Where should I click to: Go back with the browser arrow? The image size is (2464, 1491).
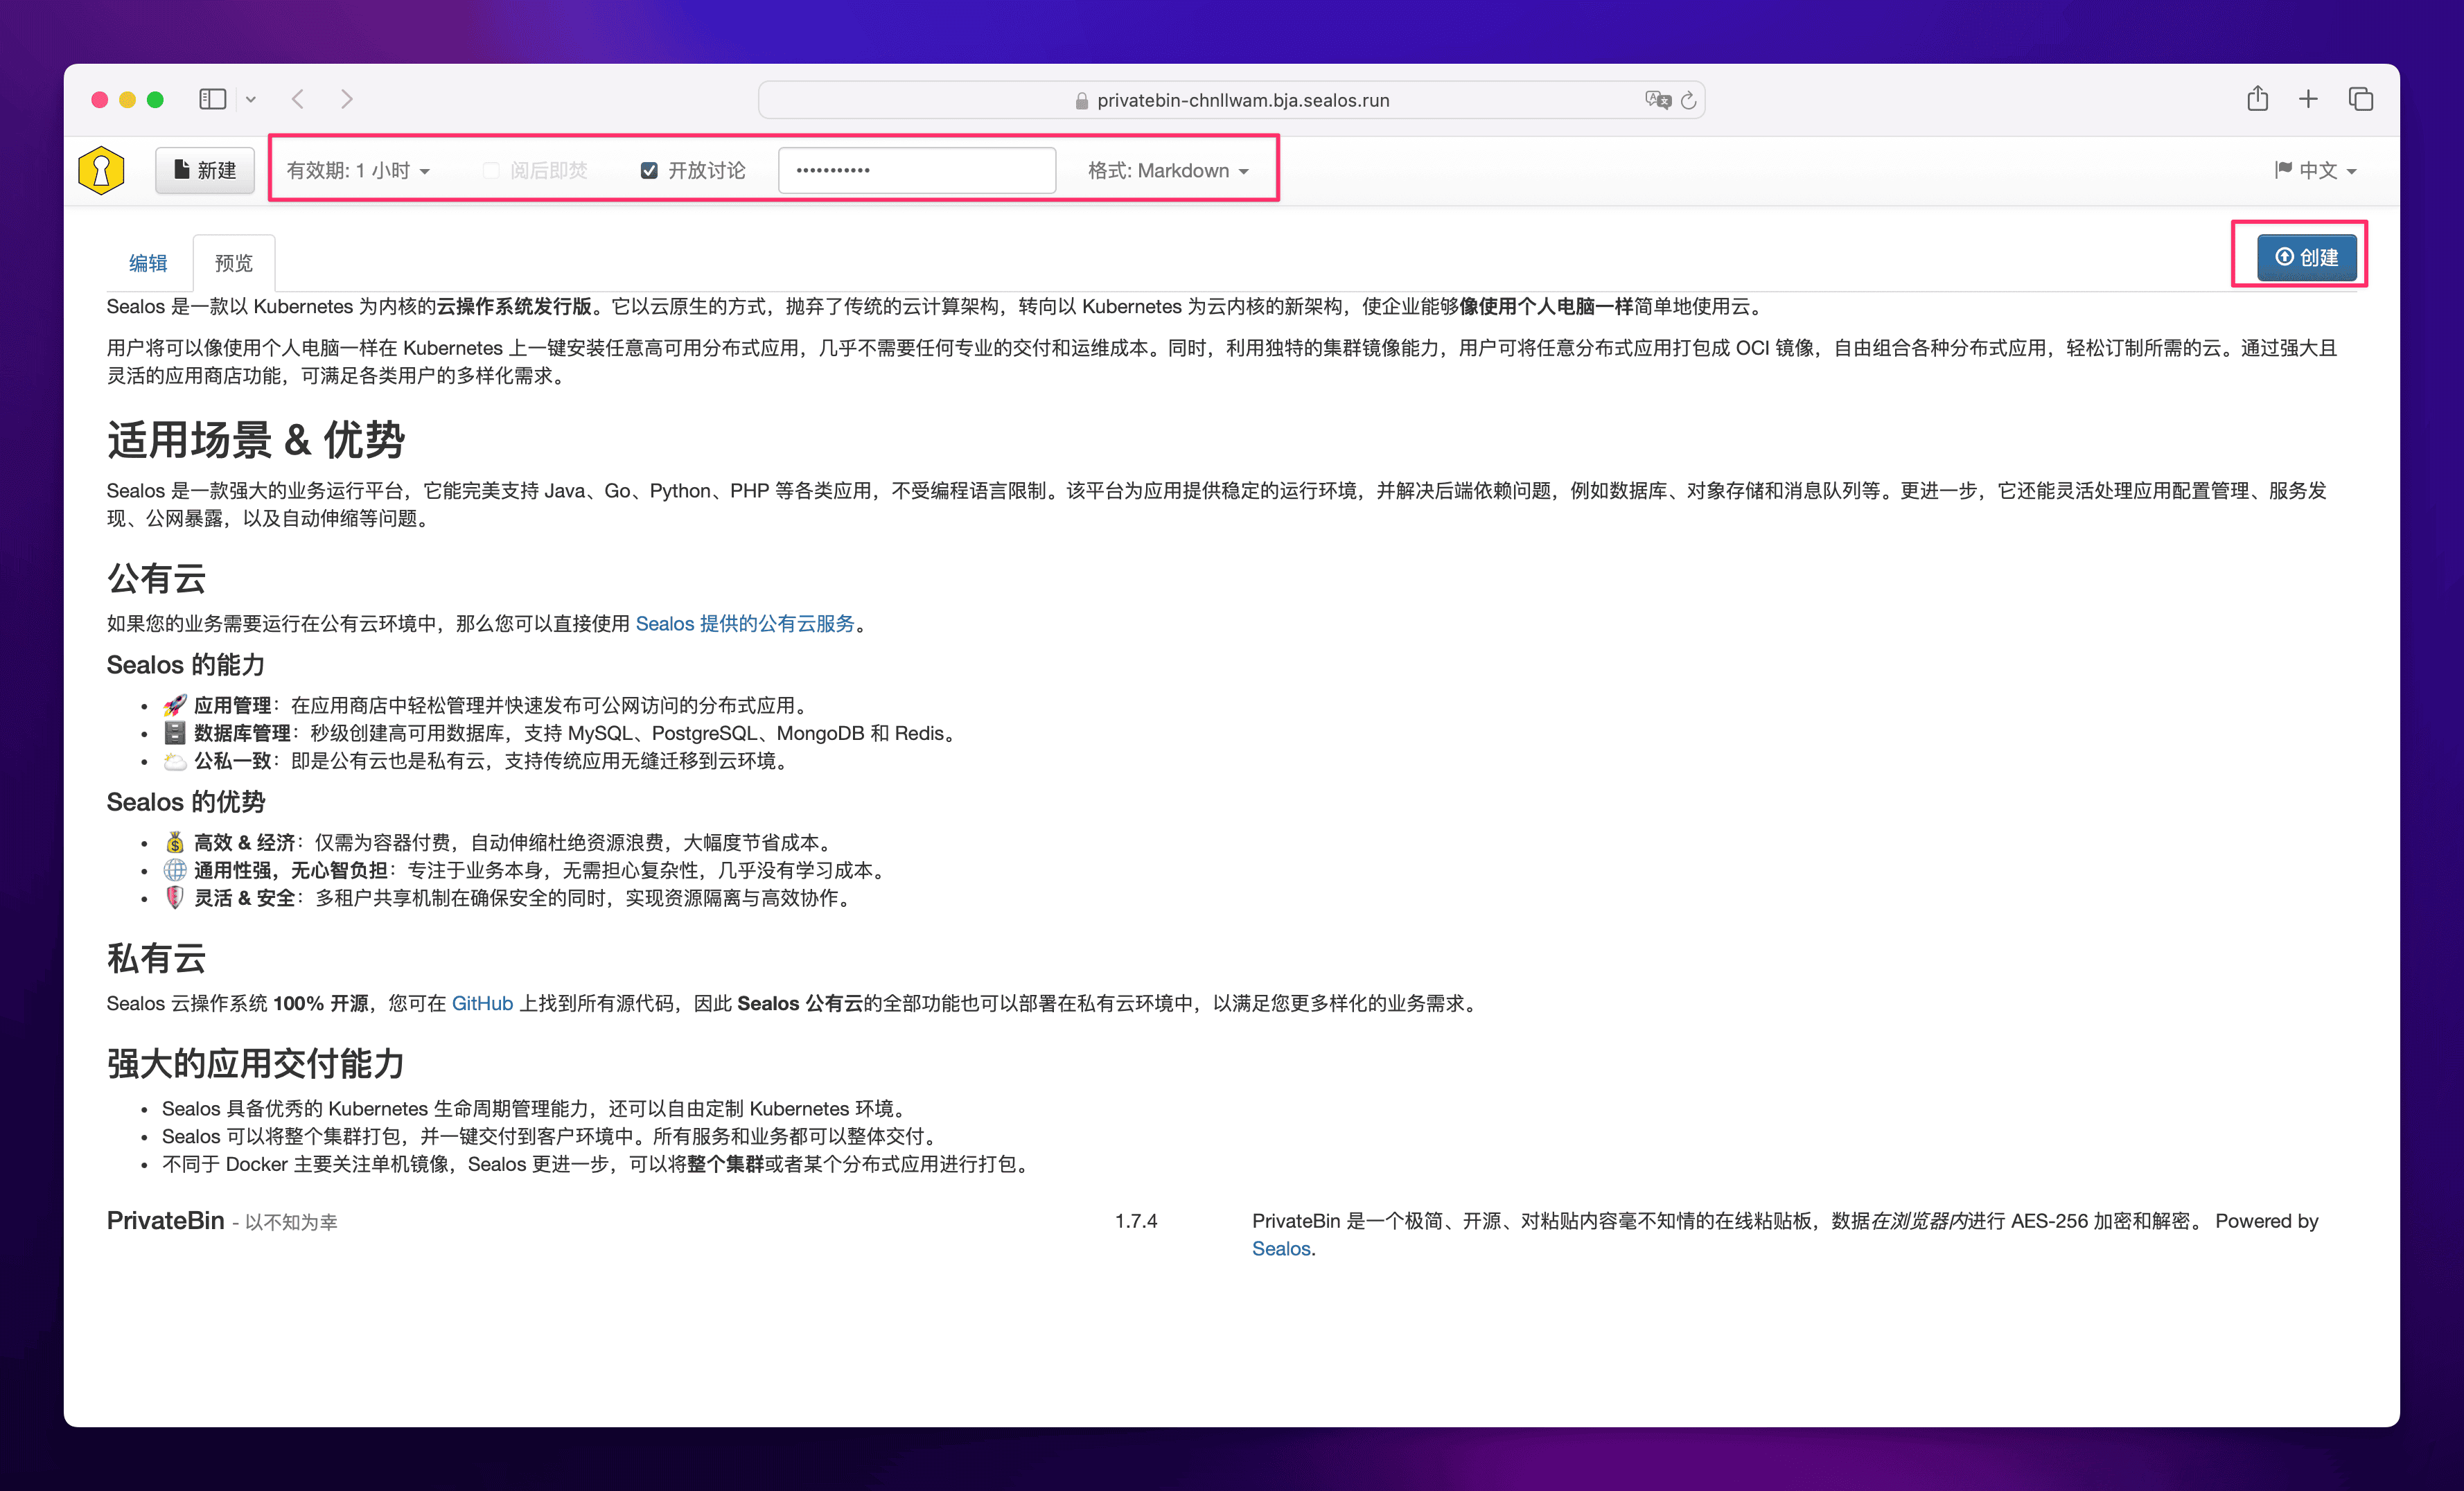298,99
